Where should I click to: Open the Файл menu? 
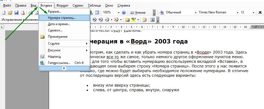click(7, 5)
